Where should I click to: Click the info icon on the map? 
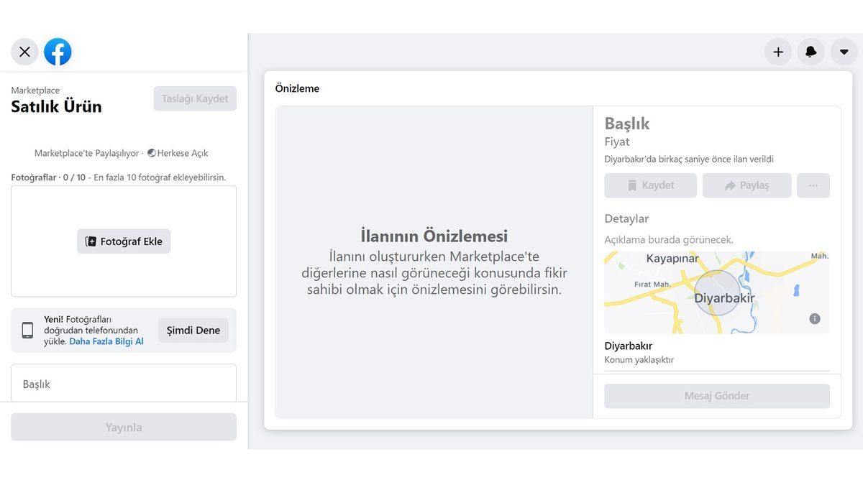click(815, 318)
